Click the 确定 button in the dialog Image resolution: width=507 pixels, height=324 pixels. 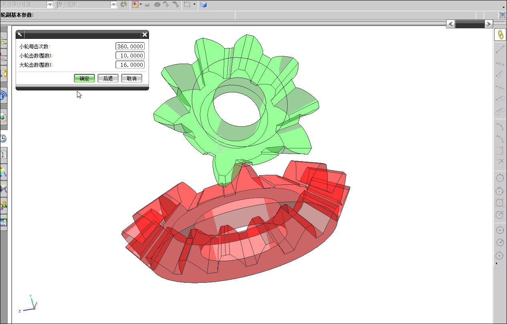[84, 78]
